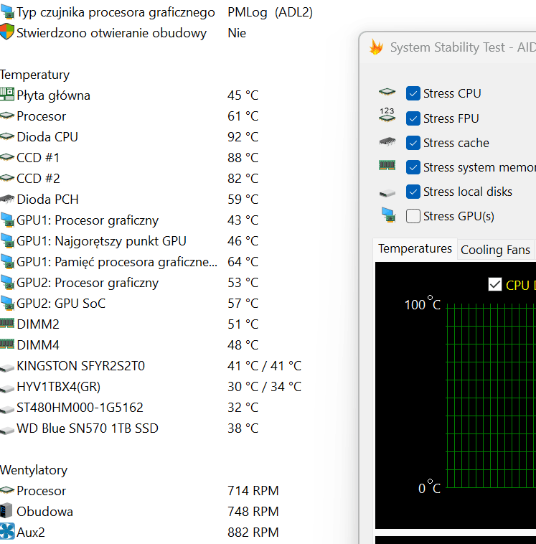Click the chip icon beside Dioda PCH
Viewport: 536px width, 544px height.
(7, 199)
